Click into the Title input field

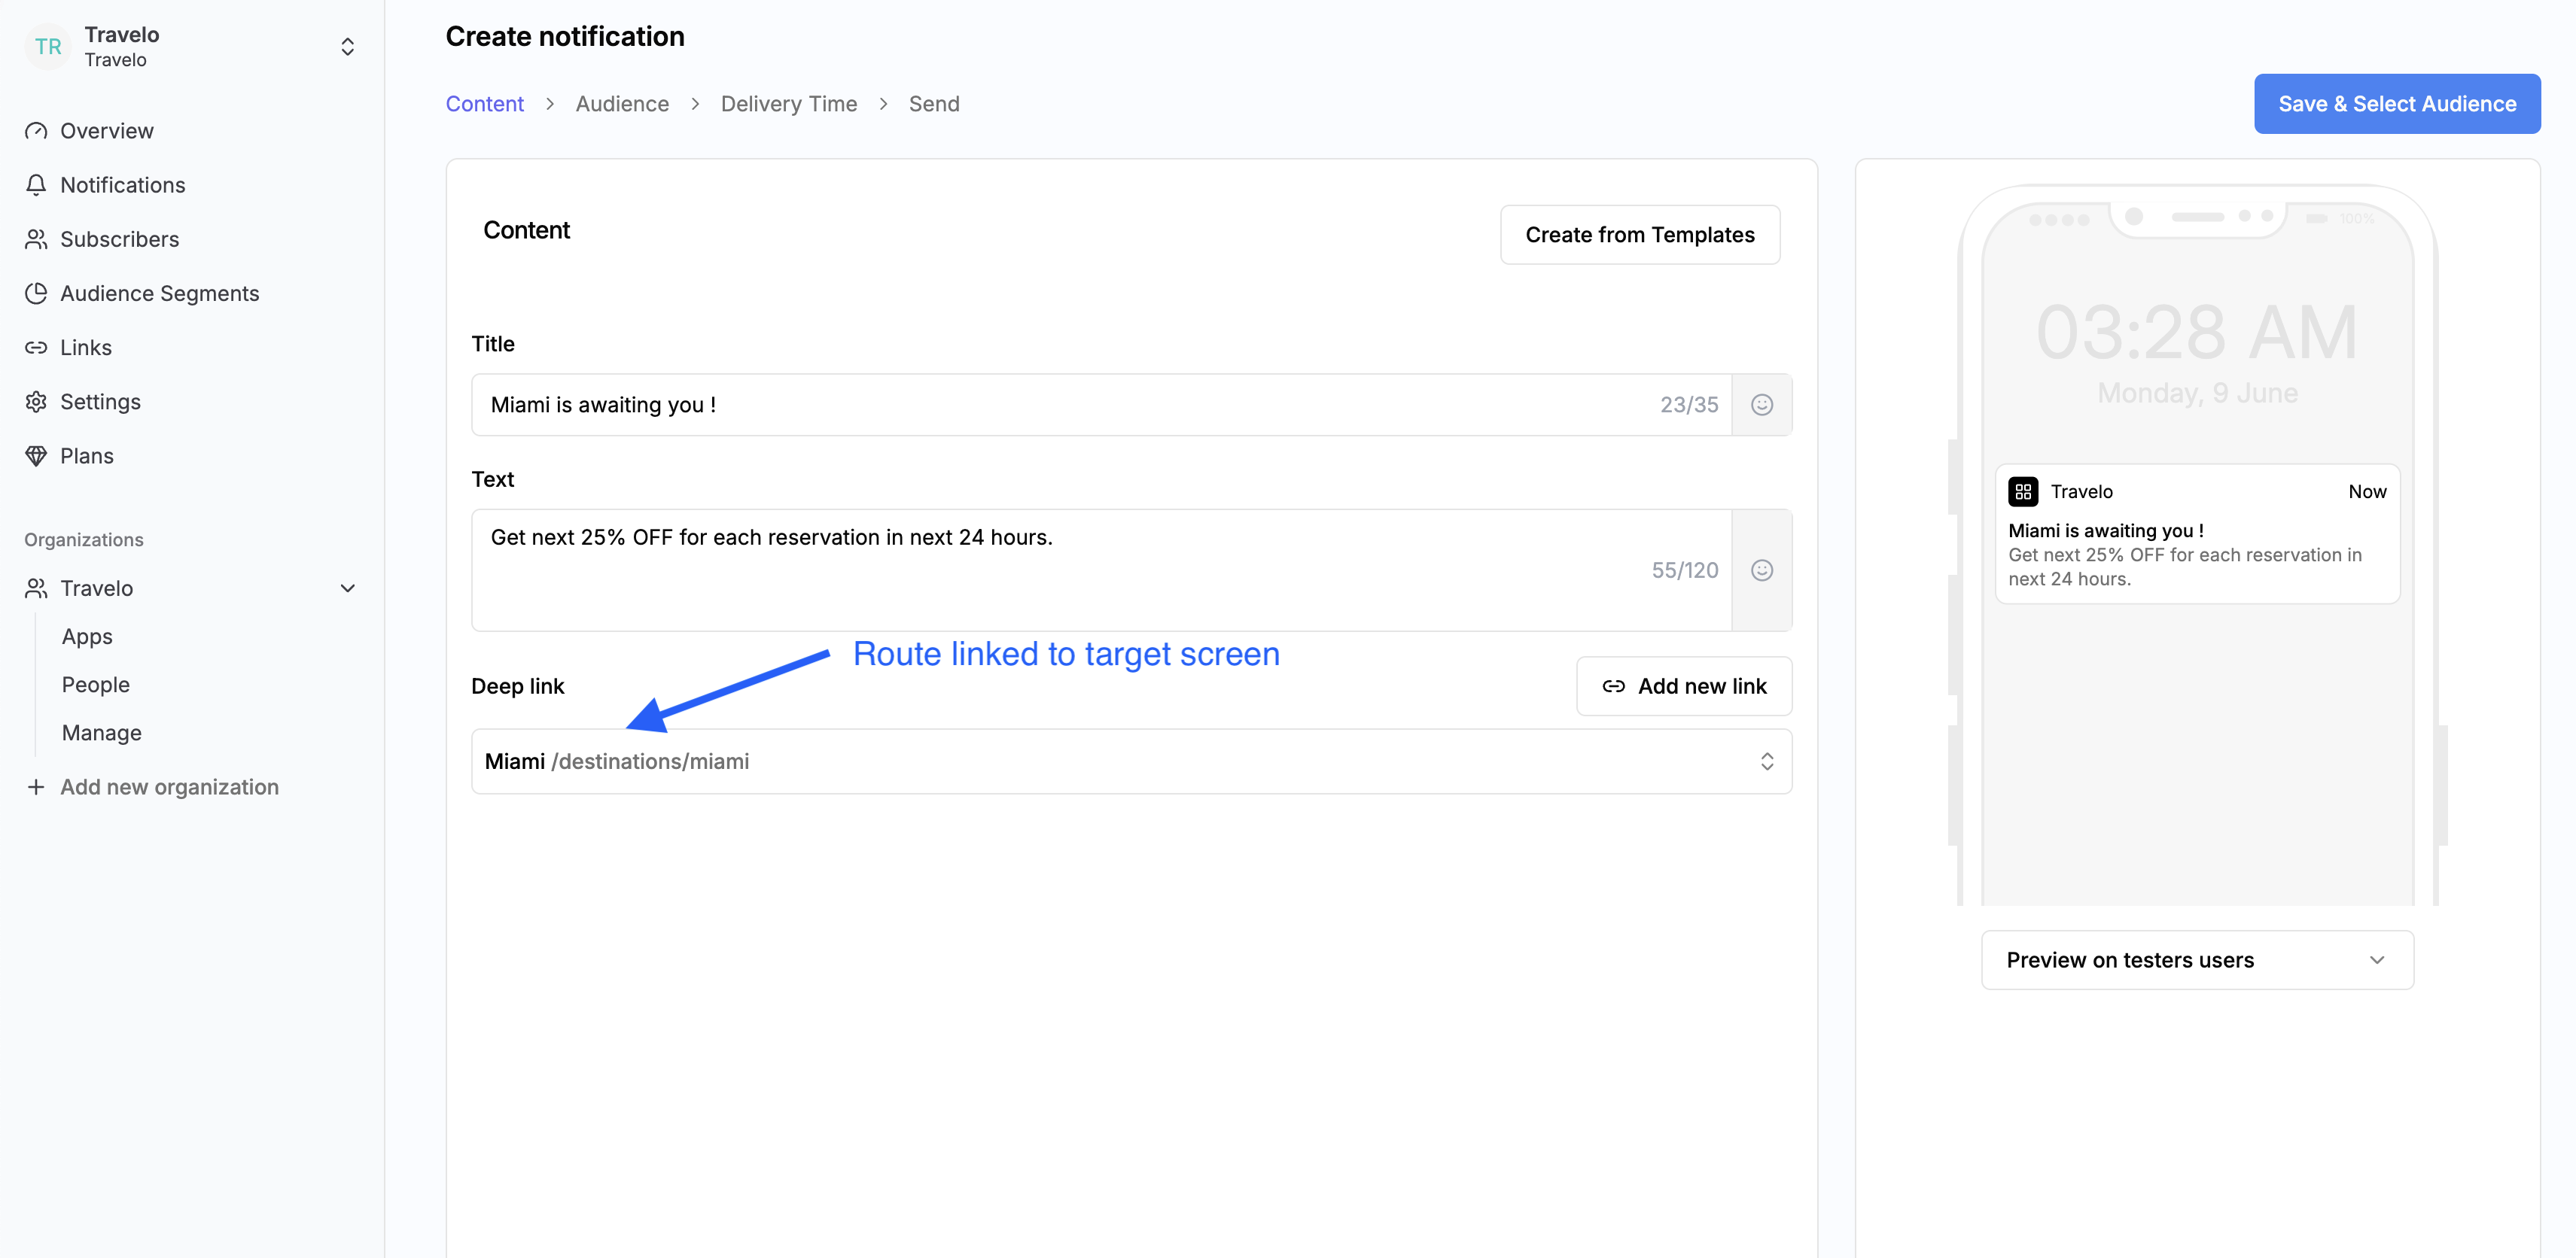pos(1060,405)
